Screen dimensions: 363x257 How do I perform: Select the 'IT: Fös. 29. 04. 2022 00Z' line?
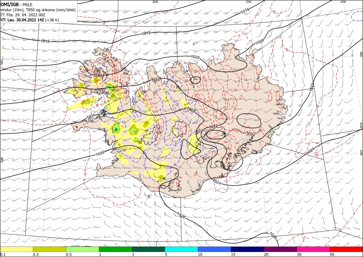click(x=23, y=15)
